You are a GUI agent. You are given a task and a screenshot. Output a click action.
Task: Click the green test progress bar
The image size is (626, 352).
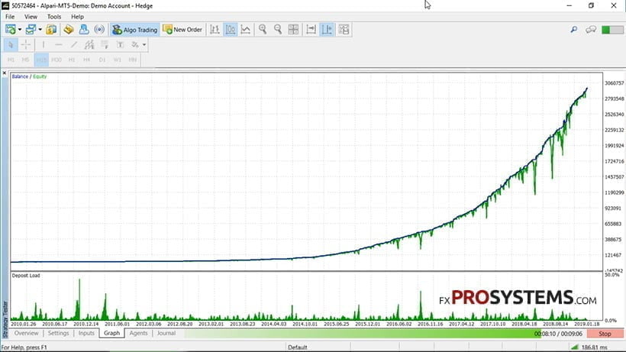click(x=359, y=334)
